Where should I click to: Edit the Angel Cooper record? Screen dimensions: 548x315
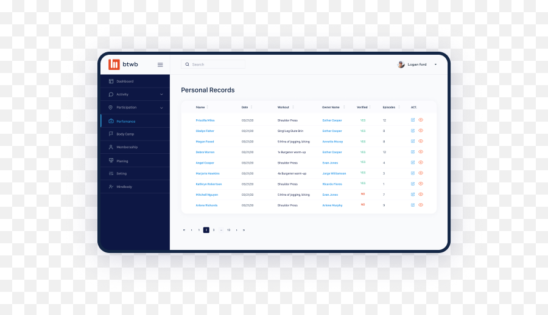[413, 162]
